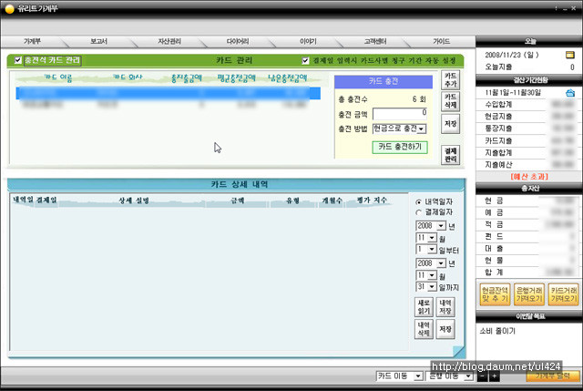The width and height of the screenshot is (583, 391).
Task: Click the 남은충전금액 column header
Action: pos(288,77)
